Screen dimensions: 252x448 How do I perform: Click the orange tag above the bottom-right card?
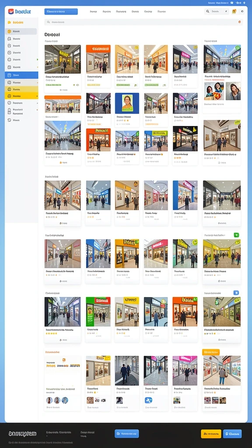tap(211, 352)
